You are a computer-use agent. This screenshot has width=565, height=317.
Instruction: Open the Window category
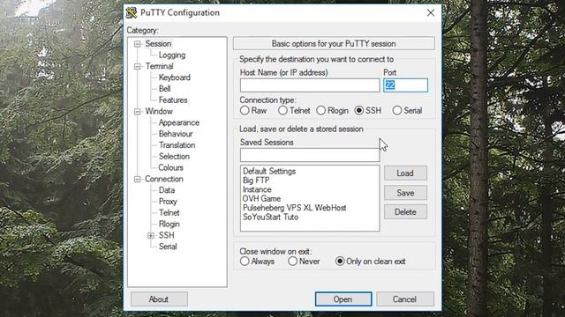pyautogui.click(x=159, y=111)
